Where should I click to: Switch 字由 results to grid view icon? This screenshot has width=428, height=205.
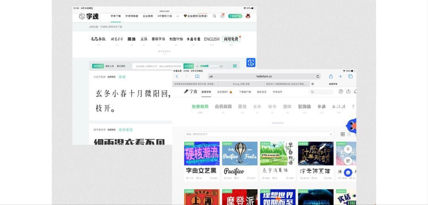(342, 134)
